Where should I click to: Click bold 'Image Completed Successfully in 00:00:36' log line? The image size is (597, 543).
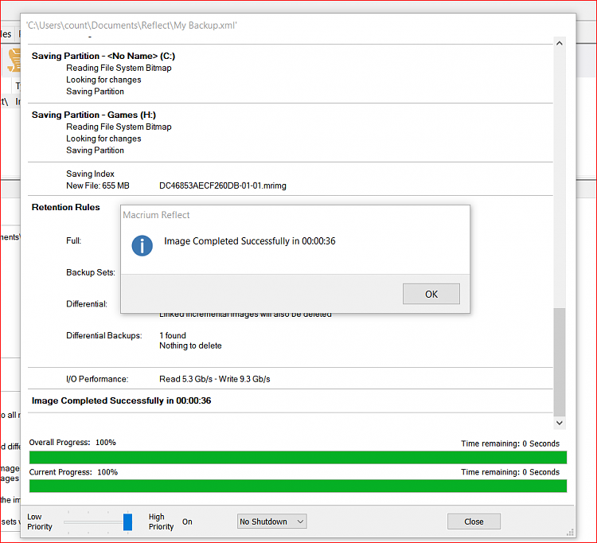click(x=121, y=400)
